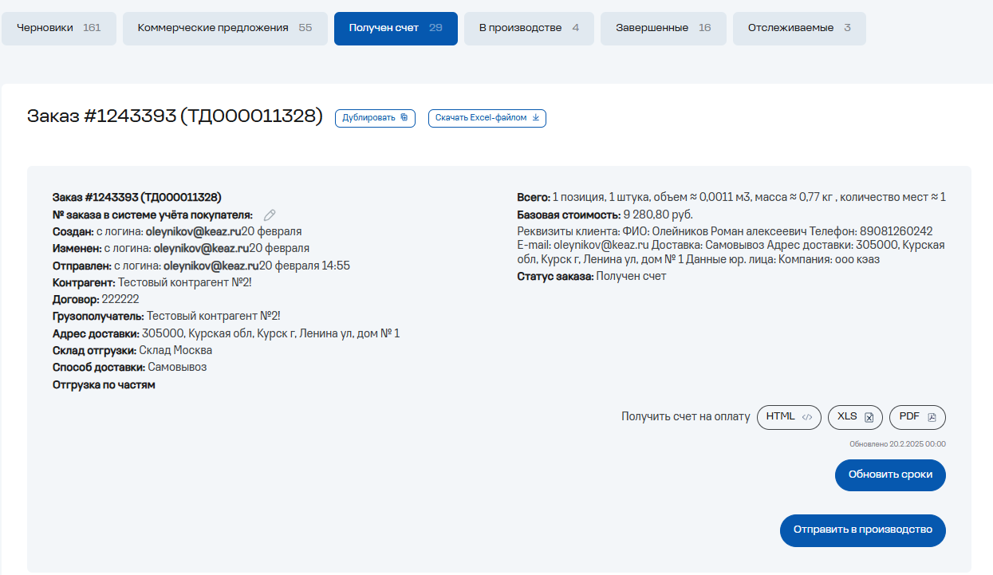The height and width of the screenshot is (575, 993).
Task: Switch to the Коммерческие предложения tab
Action: pos(224,29)
